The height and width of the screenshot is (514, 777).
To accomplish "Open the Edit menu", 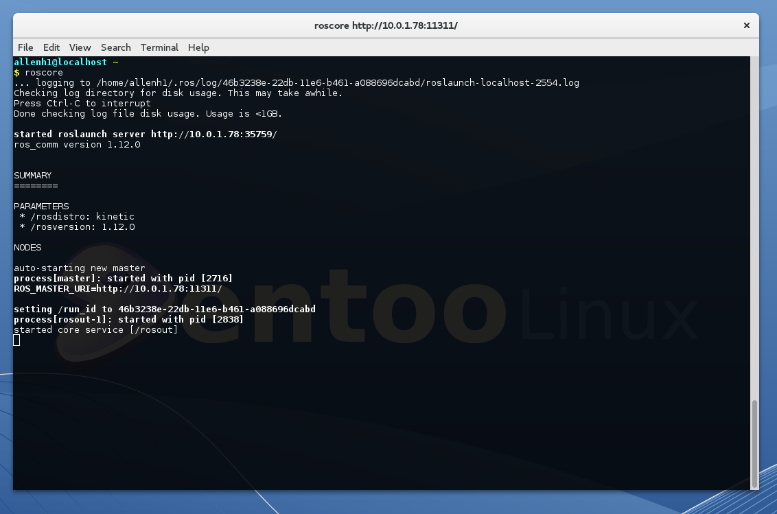I will (x=51, y=47).
